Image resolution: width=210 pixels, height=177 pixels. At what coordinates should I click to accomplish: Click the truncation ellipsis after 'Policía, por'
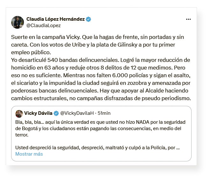(178, 148)
